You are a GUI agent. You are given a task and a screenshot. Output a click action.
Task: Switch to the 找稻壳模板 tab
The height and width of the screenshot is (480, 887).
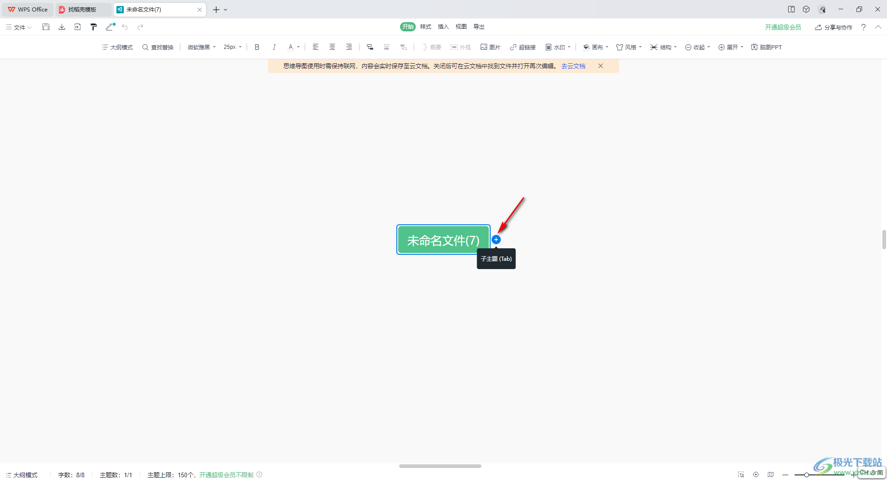pyautogui.click(x=83, y=9)
